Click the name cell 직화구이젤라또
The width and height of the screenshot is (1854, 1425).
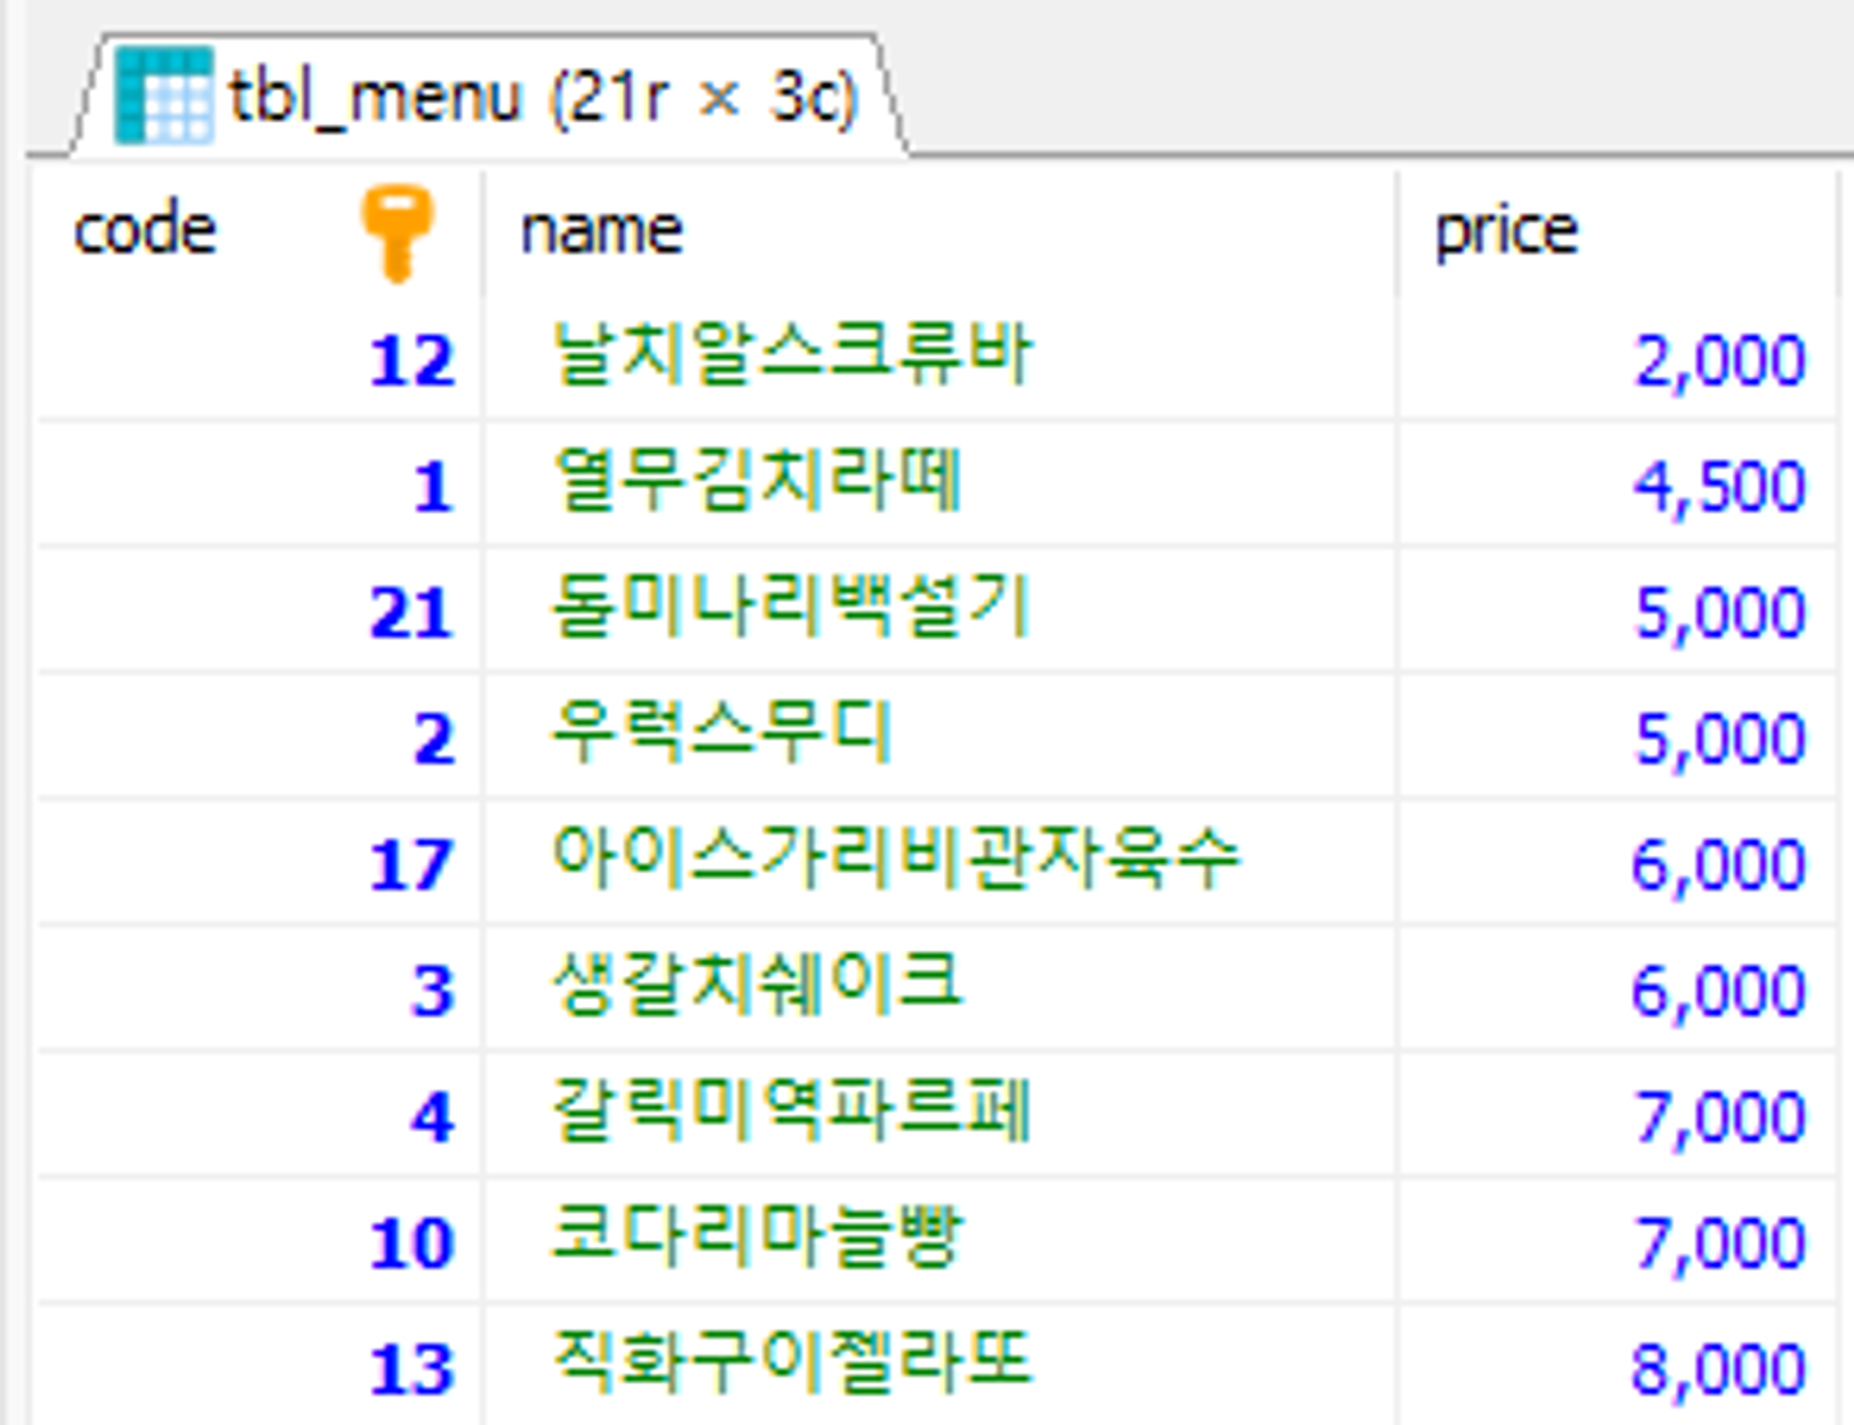(791, 1365)
